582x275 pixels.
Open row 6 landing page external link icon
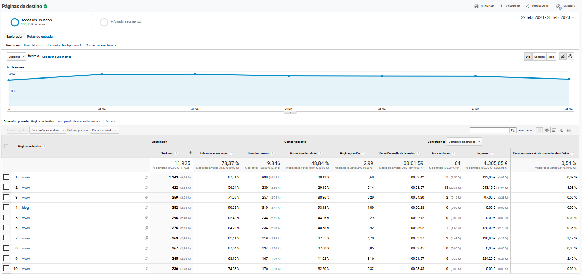(146, 228)
